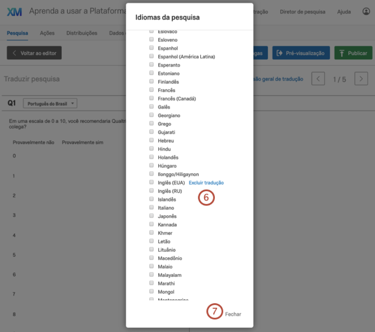Click the Excluir tradução link
Image resolution: width=375 pixels, height=332 pixels.
pos(206,183)
